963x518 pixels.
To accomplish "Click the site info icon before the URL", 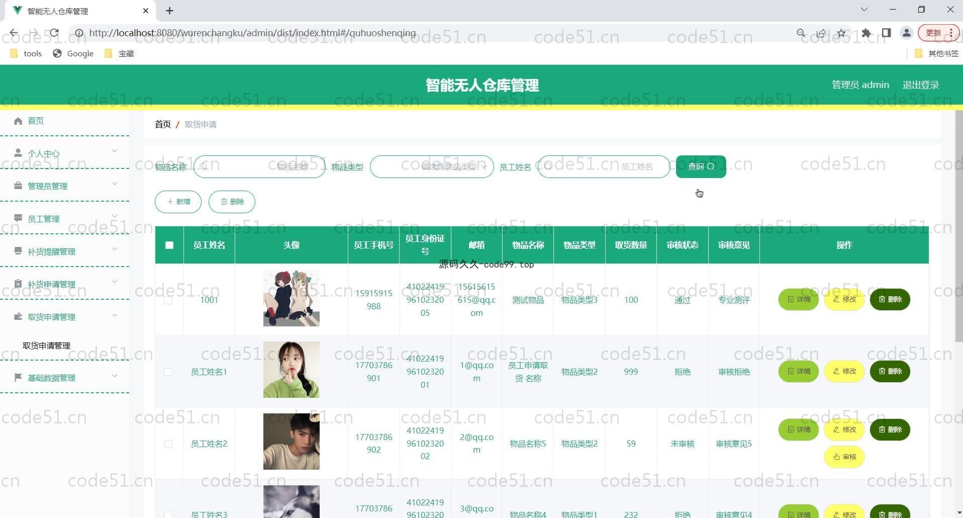I will 79,33.
